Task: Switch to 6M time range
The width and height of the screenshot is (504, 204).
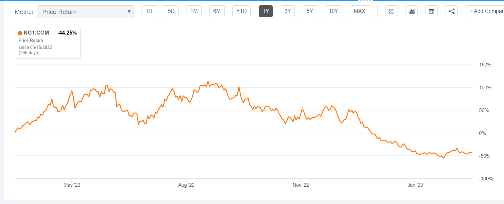Action: pos(217,11)
